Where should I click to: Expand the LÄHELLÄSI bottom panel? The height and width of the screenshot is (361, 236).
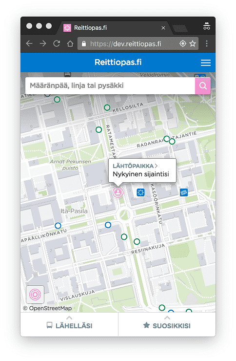69,324
